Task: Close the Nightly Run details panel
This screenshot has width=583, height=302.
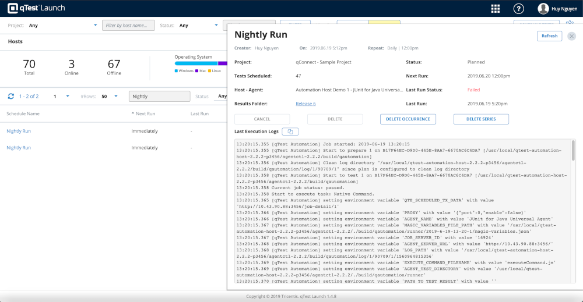Action: pyautogui.click(x=571, y=36)
